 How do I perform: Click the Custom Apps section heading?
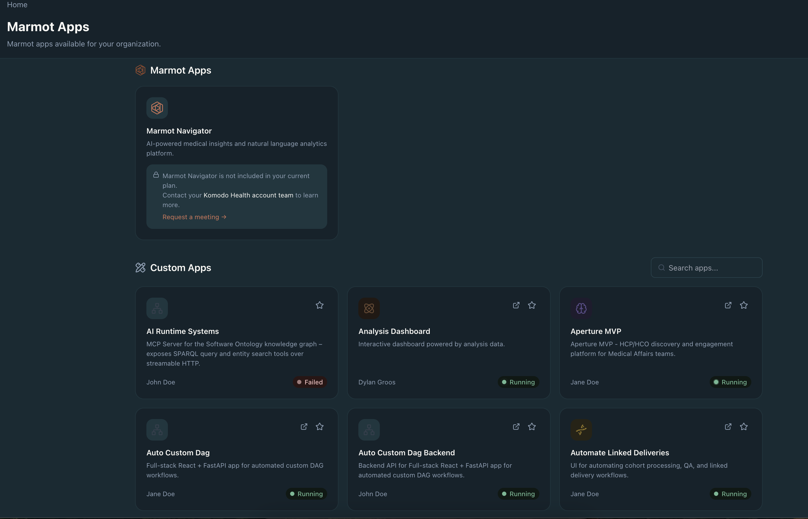[181, 268]
